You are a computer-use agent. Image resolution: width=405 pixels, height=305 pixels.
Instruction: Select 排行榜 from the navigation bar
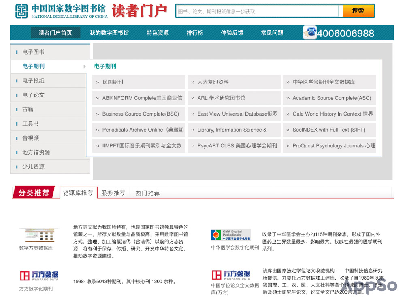[x=195, y=33]
